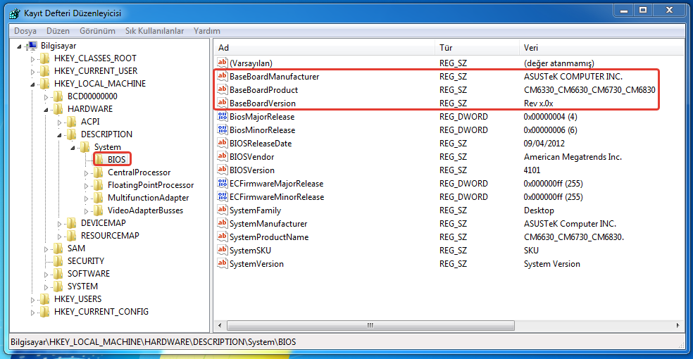The image size is (693, 359).
Task: Click the ECFirmwareMajorRelease binary icon
Action: tap(223, 184)
